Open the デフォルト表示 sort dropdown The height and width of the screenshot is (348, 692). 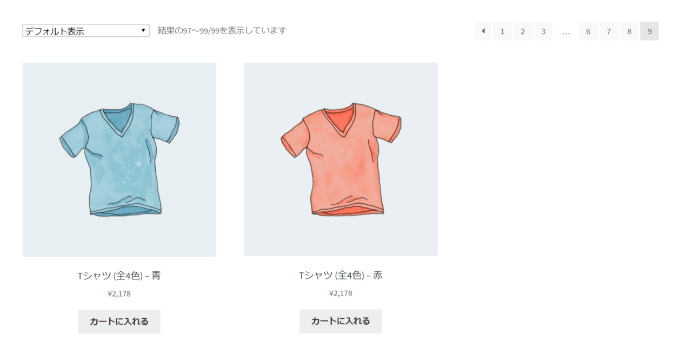click(86, 31)
